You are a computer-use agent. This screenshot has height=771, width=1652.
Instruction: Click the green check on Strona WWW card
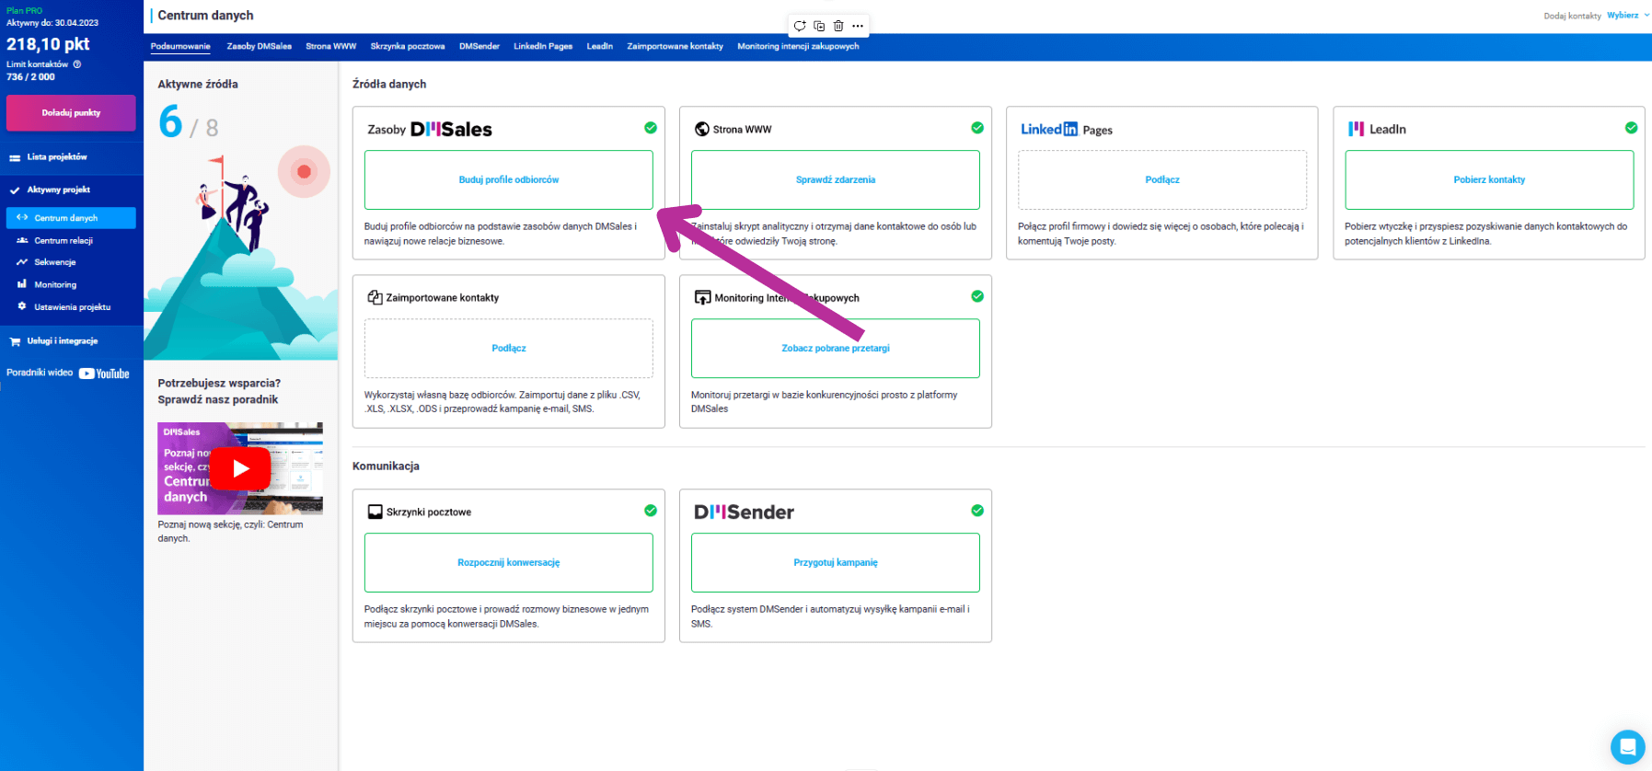click(x=977, y=128)
